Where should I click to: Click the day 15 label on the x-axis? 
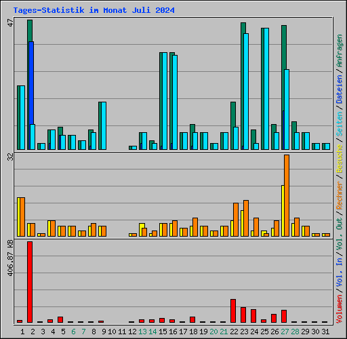point(163,332)
